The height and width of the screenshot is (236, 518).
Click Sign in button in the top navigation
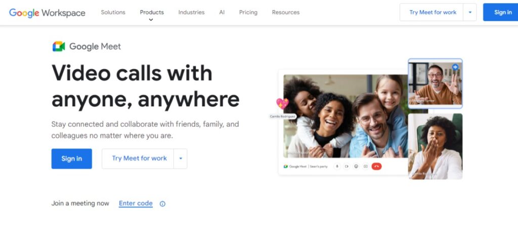(x=501, y=12)
